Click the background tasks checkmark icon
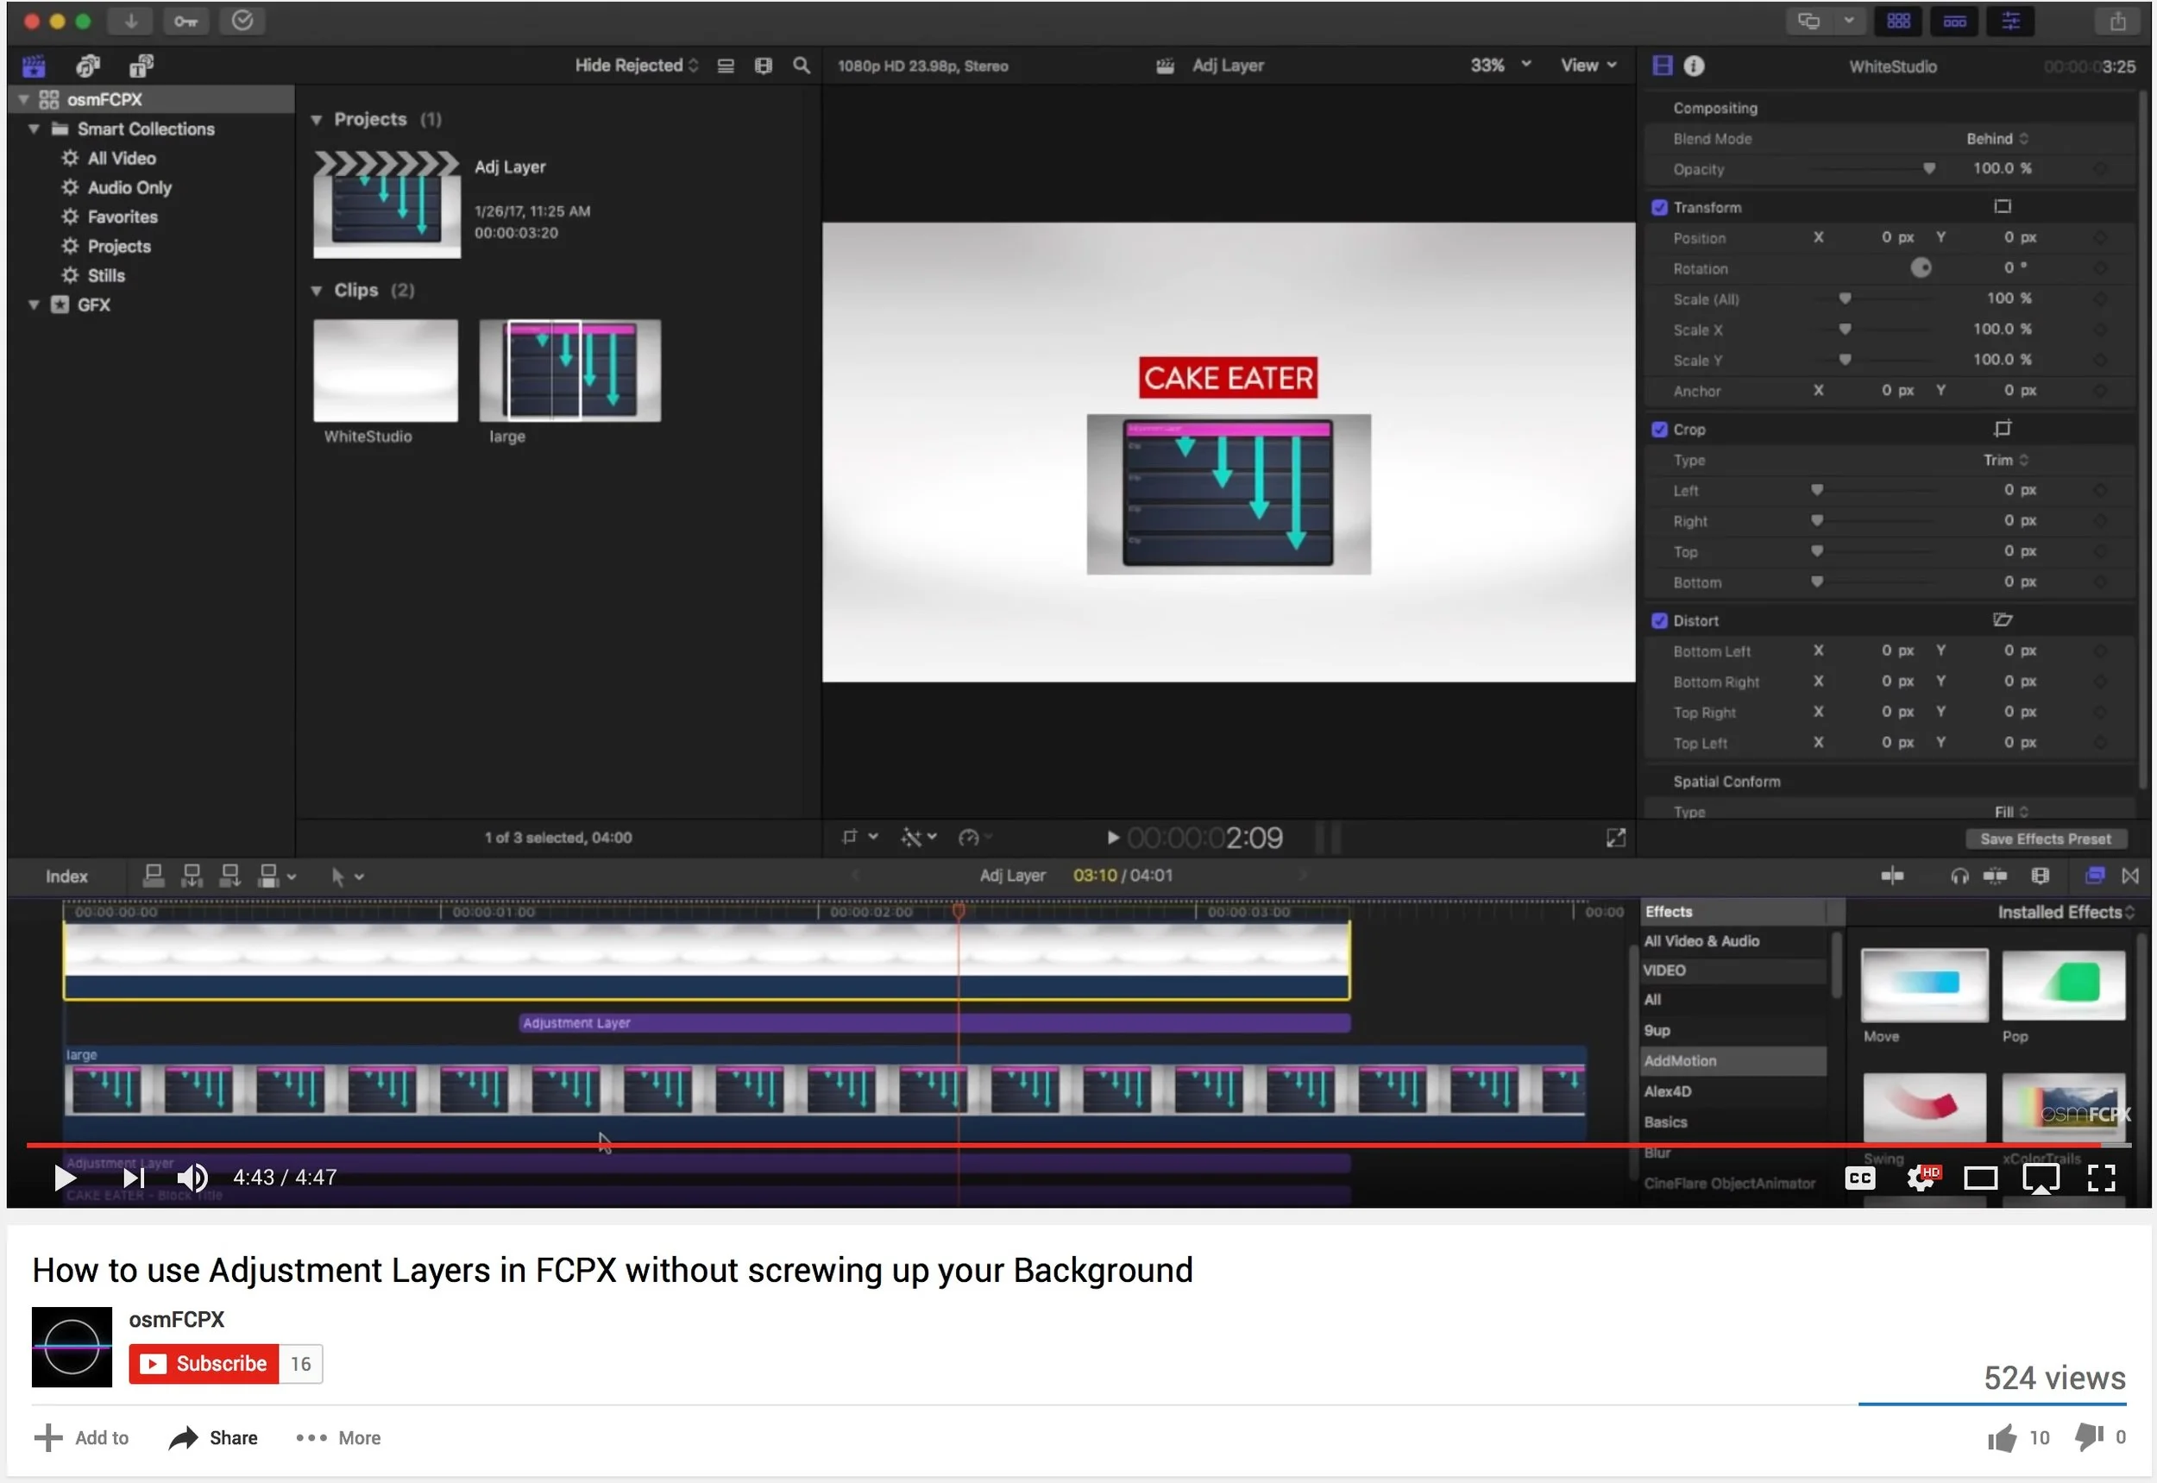This screenshot has width=2157, height=1483. point(242,21)
